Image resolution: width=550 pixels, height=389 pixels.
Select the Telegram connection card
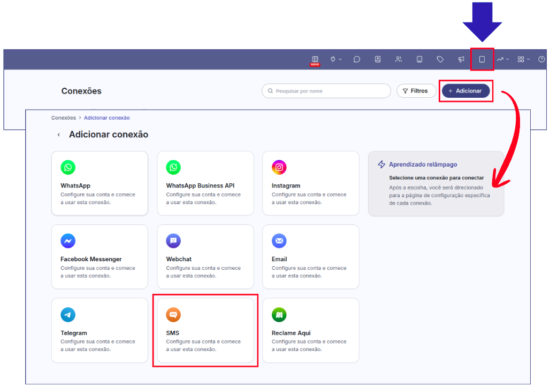pos(100,330)
